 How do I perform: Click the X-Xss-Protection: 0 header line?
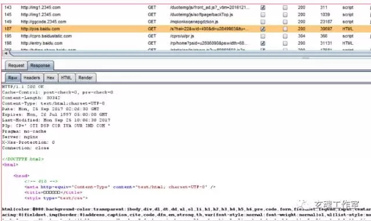pos(28,142)
